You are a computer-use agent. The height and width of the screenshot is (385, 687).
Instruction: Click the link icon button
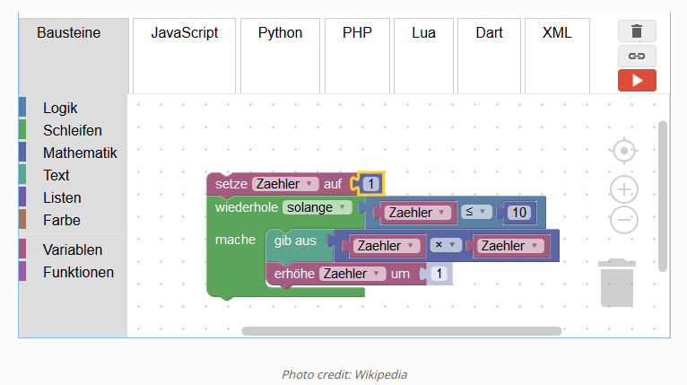click(637, 56)
